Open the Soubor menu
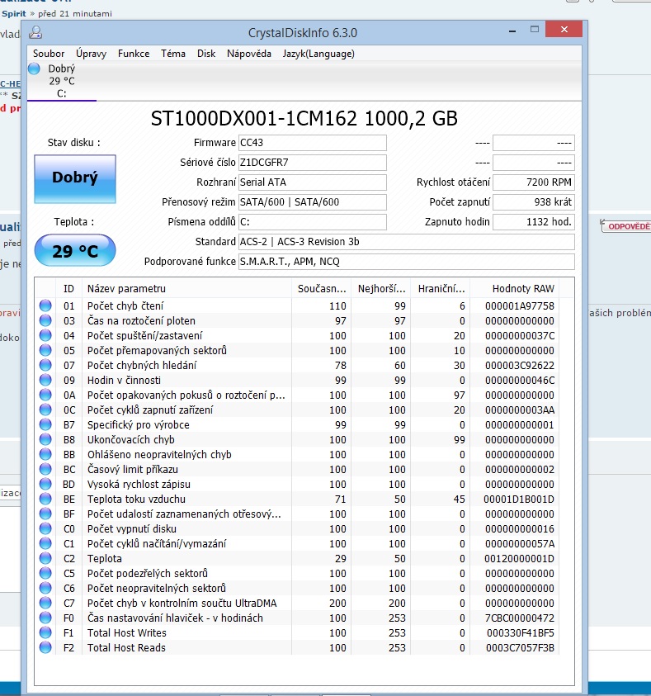651x696 pixels. pyautogui.click(x=49, y=54)
